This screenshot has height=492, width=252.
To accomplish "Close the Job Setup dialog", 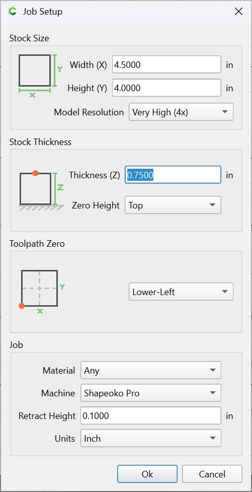I will pos(238,12).
